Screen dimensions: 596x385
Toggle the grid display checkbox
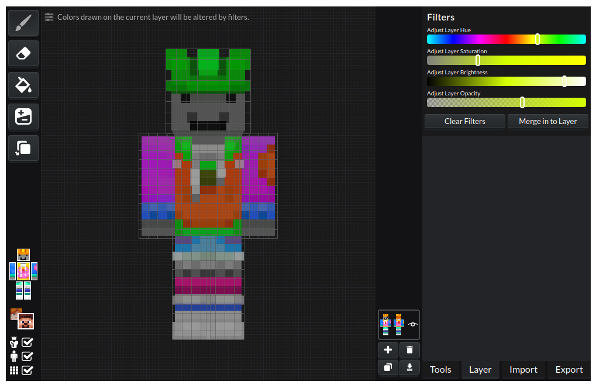[x=27, y=370]
